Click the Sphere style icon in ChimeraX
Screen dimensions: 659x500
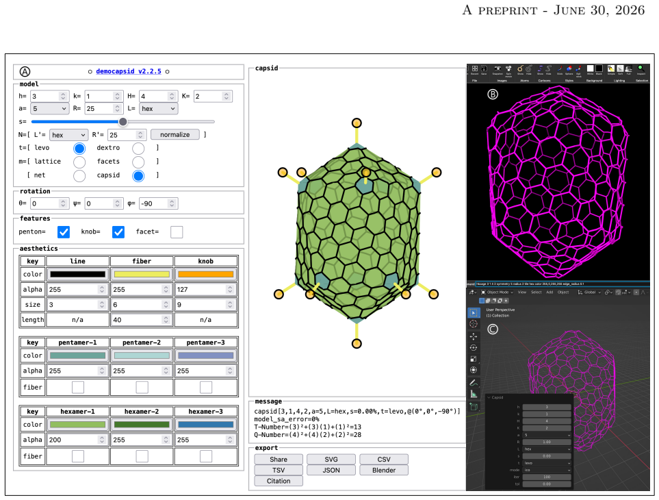click(569, 69)
